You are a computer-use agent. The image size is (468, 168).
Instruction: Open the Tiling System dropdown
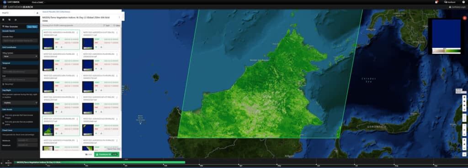[x=20, y=56]
